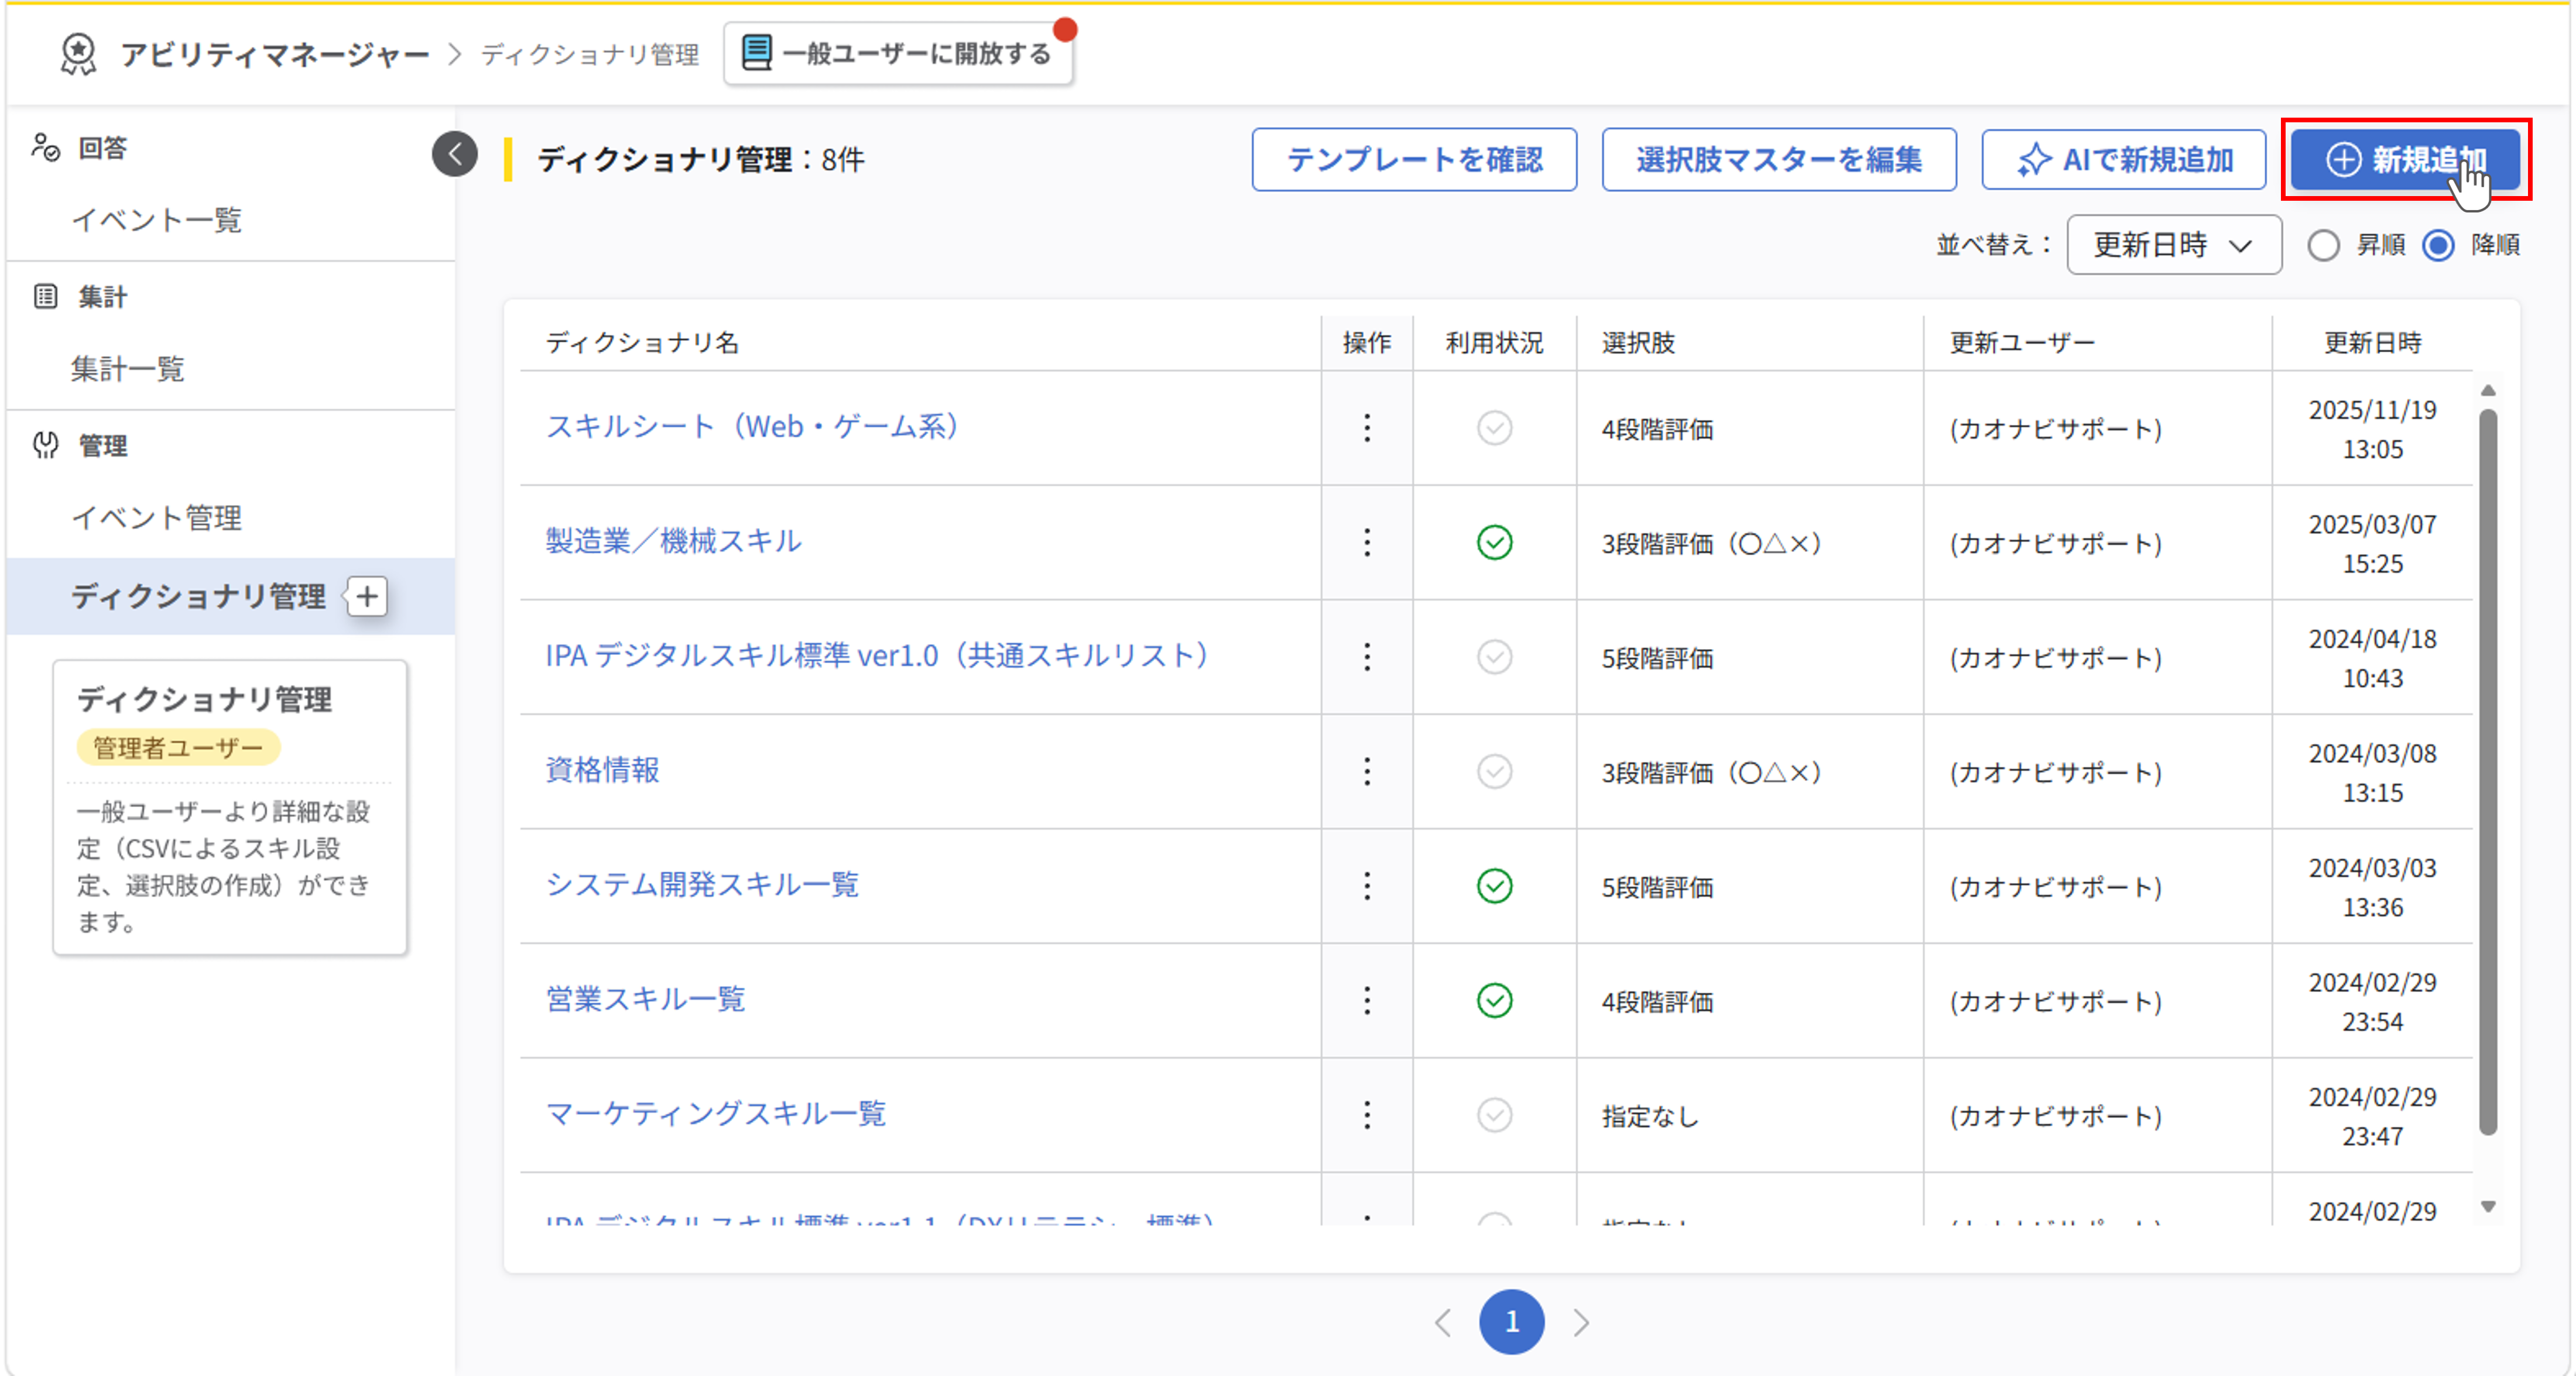
Task: Click the 管理 section icon in sidebar
Action: point(45,445)
